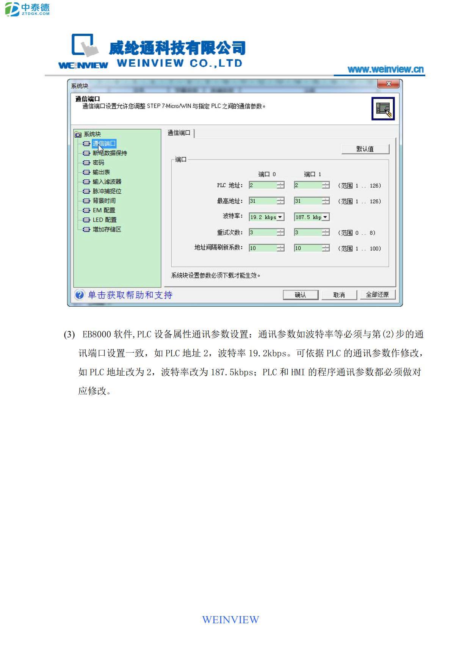Screen dimensions: 470x665
Task: Click the 系统块设置参数必须下载才能生效 note
Action: (x=215, y=275)
